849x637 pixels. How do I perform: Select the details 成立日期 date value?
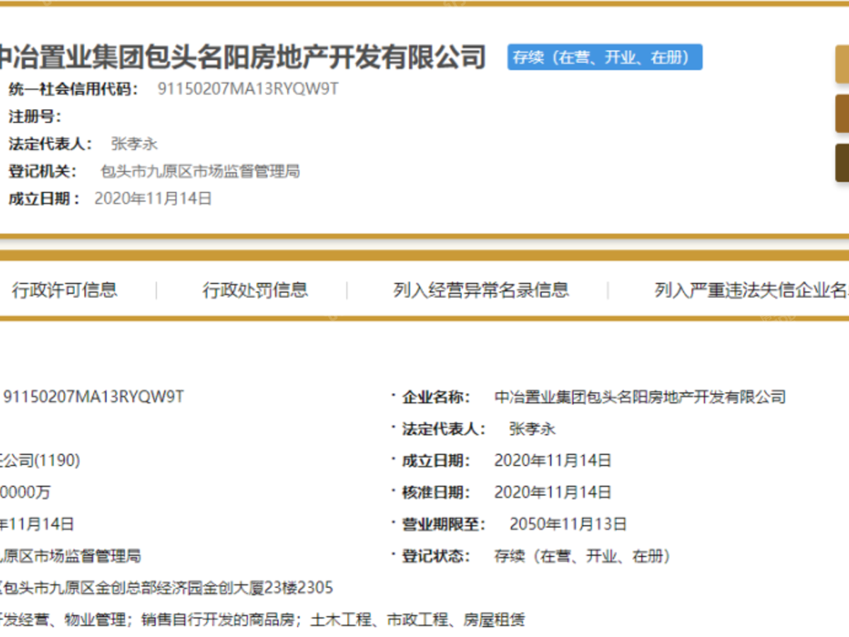tap(553, 461)
